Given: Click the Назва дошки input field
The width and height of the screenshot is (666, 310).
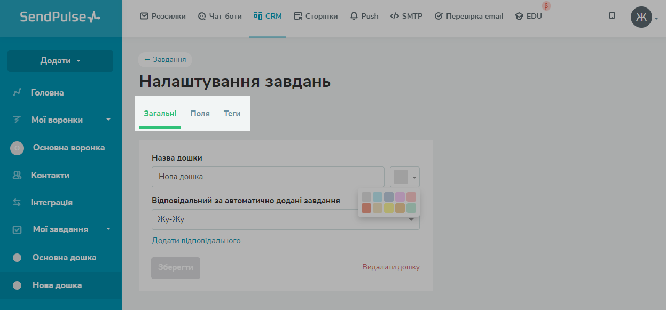Looking at the screenshot, I should point(268,177).
